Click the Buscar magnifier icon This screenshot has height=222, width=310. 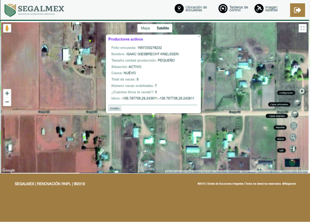click(293, 137)
